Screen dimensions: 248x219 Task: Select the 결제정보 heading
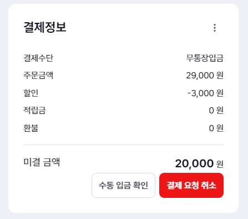click(x=45, y=27)
